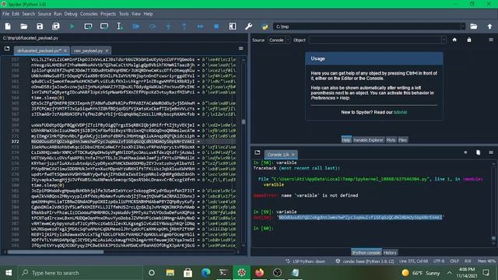Image resolution: width=498 pixels, height=280 pixels.
Task: Click LSP Python status in status bar
Action: coord(306,261)
